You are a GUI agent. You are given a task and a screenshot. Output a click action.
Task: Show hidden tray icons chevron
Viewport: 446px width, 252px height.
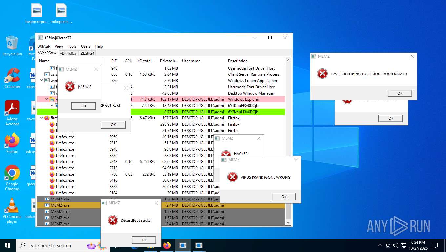[x=380, y=245]
